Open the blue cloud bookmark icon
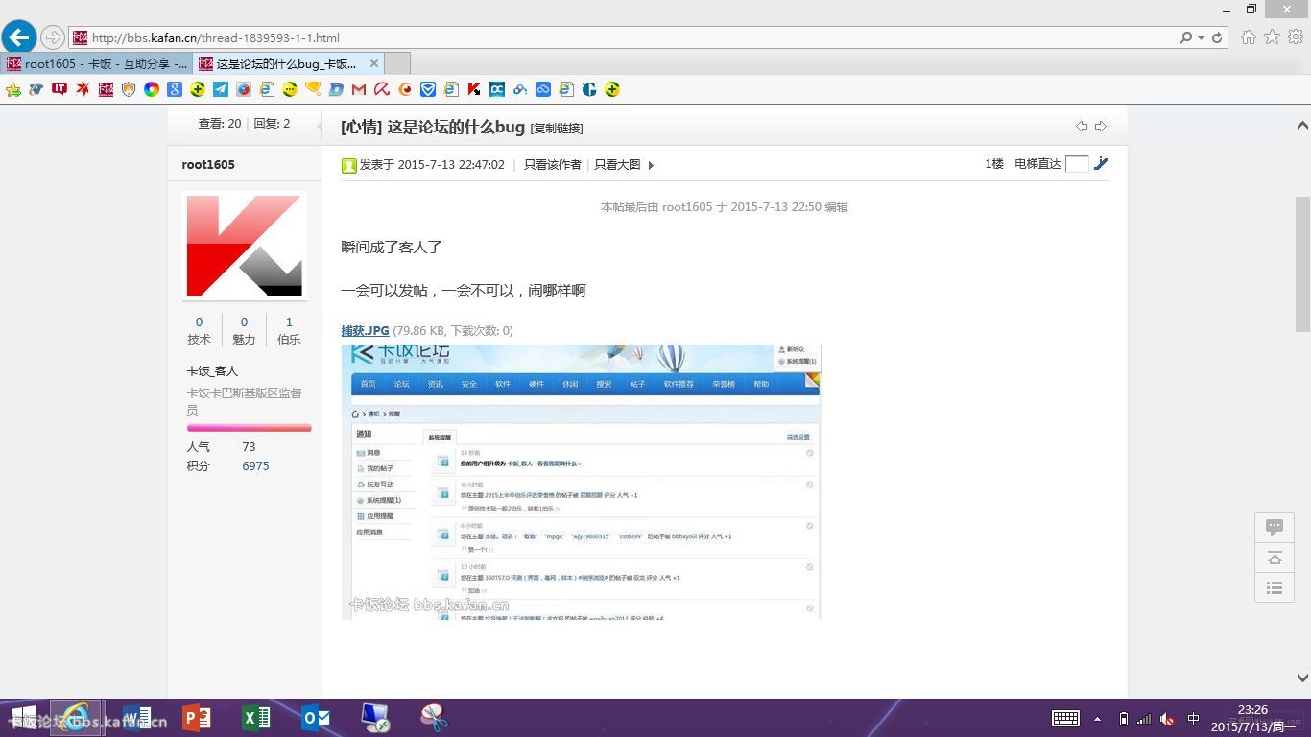 pyautogui.click(x=543, y=89)
